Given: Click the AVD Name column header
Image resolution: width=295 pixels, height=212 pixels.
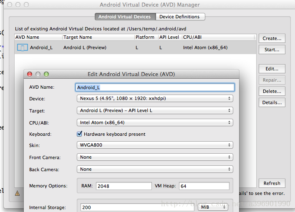Looking at the screenshot, I should point(38,37).
